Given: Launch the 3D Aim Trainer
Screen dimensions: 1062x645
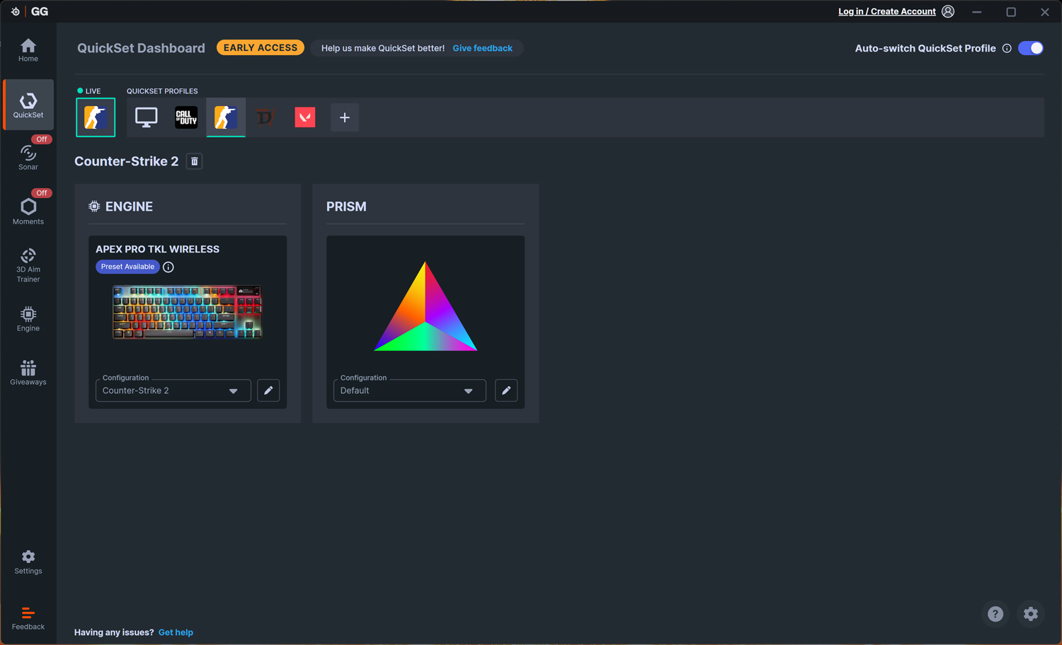Looking at the screenshot, I should pos(28,265).
